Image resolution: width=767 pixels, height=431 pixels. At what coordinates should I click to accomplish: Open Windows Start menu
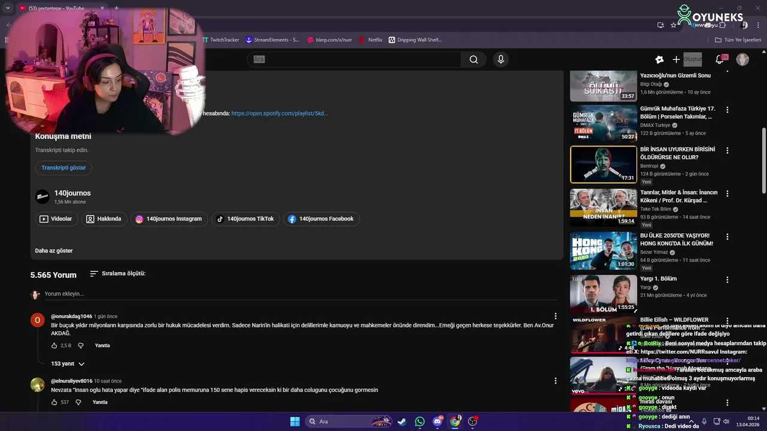click(x=295, y=421)
